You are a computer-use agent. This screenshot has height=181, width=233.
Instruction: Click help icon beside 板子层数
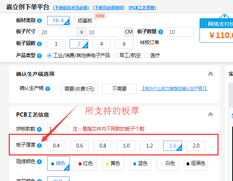[39, 44]
